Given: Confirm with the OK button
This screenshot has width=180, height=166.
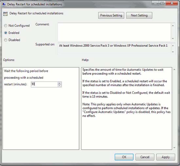Looking at the screenshot, I should 124,157.
